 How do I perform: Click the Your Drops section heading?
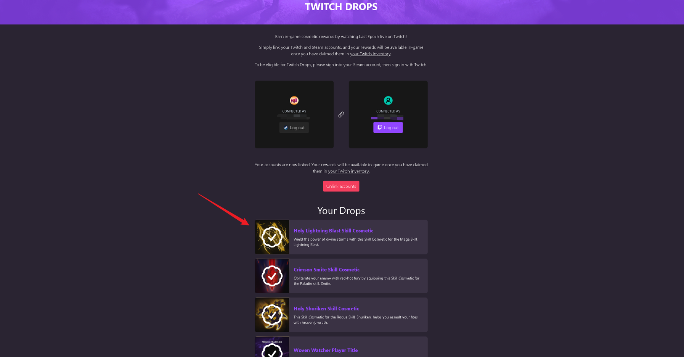(x=341, y=211)
